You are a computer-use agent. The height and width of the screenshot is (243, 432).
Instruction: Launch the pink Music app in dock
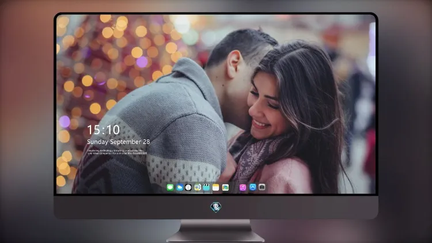pyautogui.click(x=242, y=187)
